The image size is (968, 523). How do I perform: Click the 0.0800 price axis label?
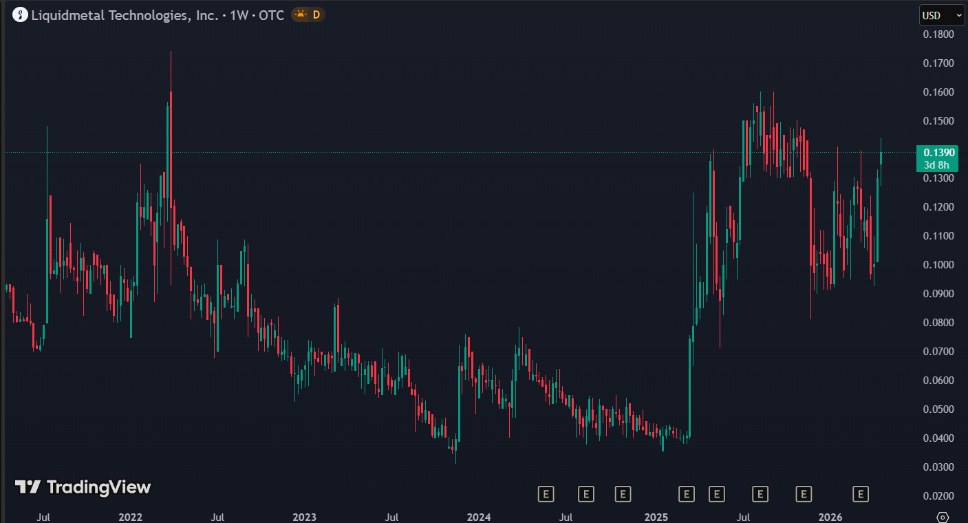[938, 323]
